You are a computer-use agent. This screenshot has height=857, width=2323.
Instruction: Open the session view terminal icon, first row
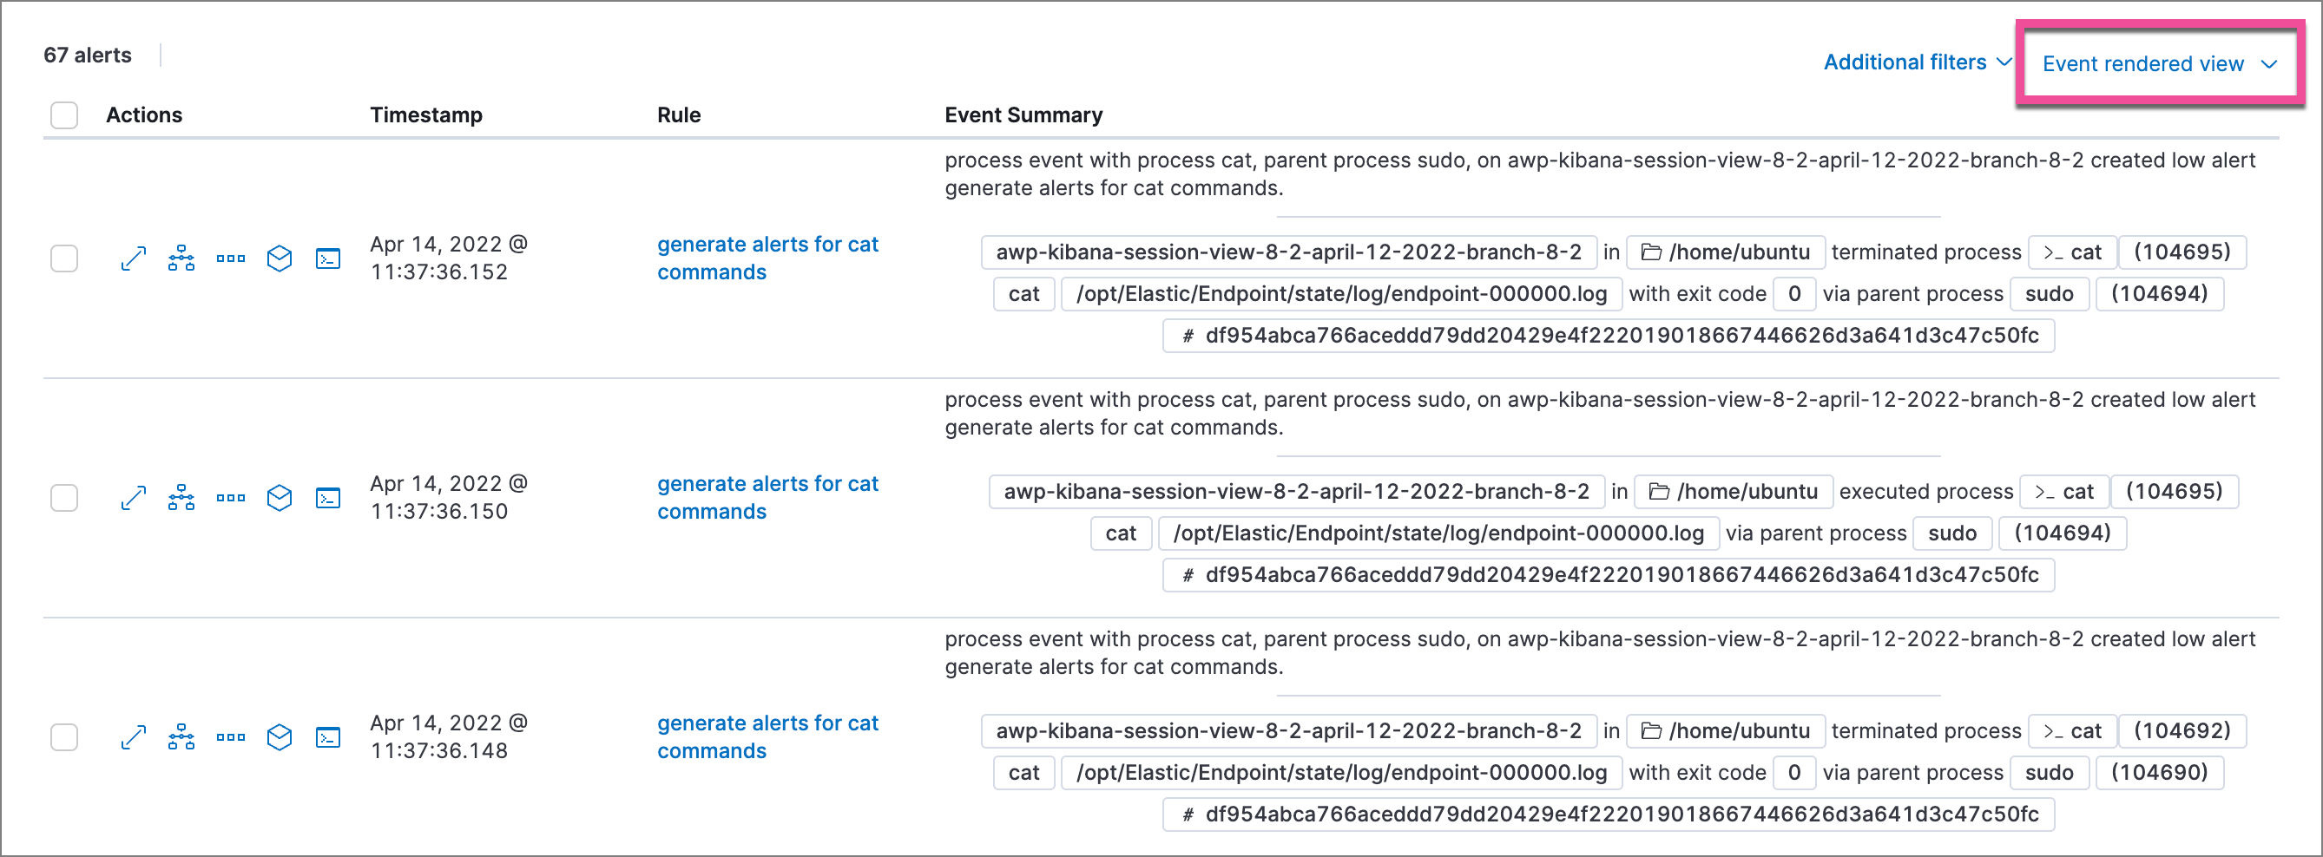328,258
